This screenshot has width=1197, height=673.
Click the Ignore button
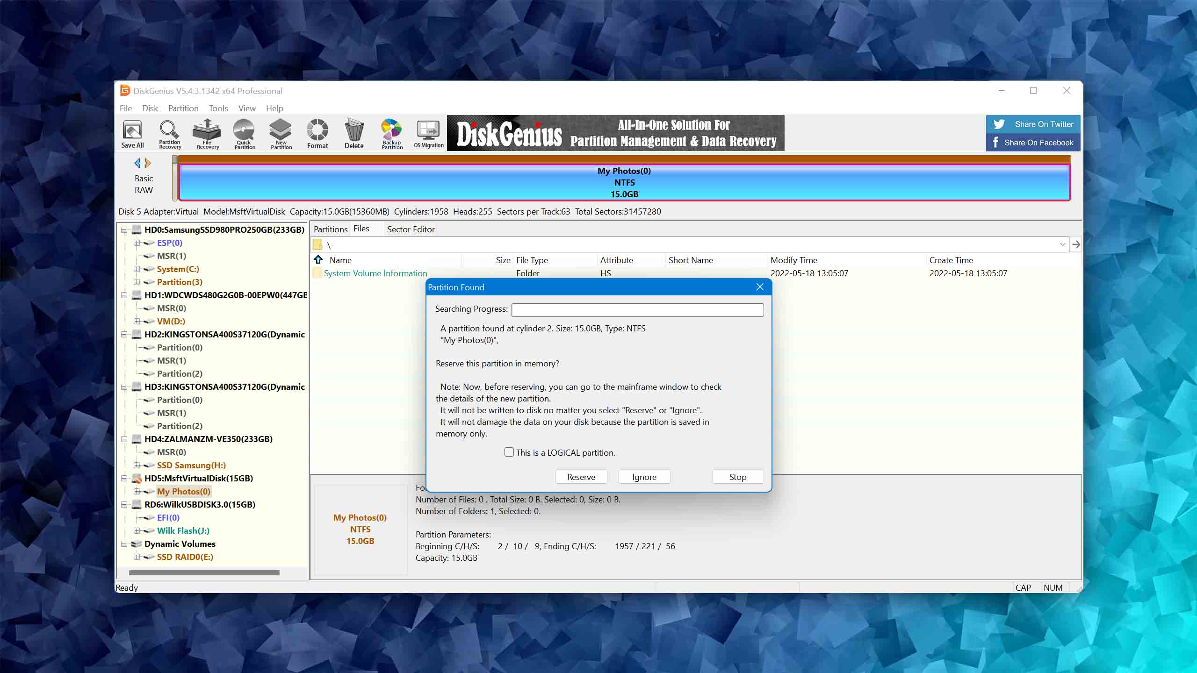click(x=644, y=477)
